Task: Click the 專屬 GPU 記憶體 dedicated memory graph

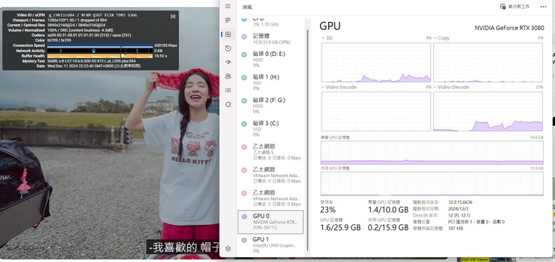Action: click(x=432, y=153)
